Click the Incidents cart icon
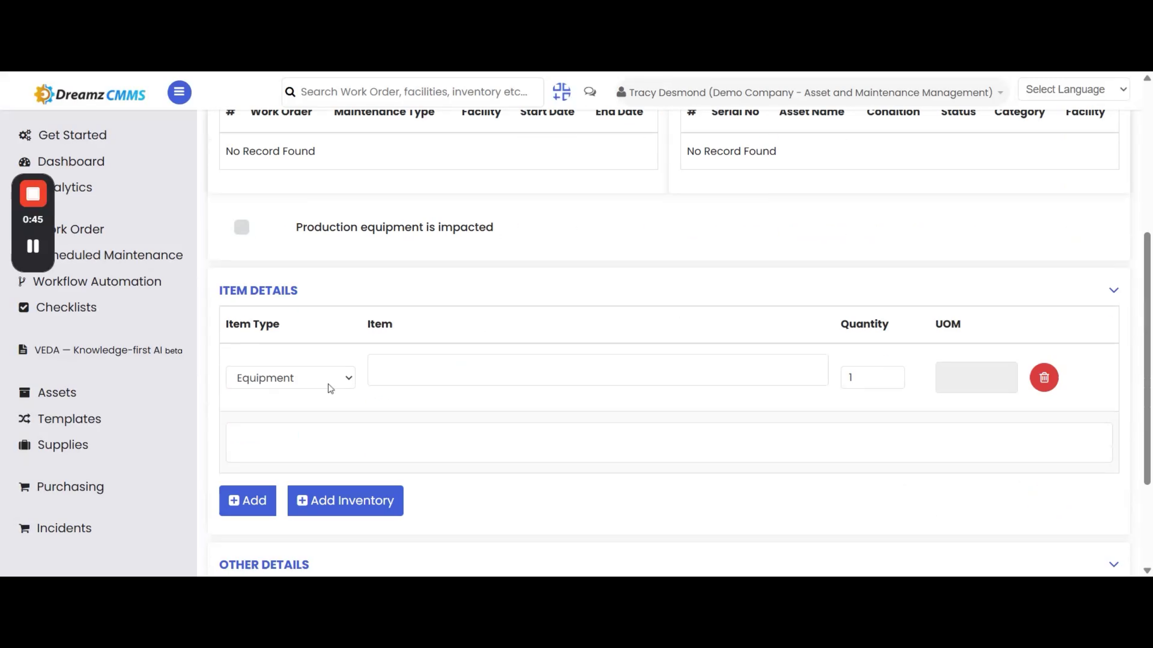 pyautogui.click(x=24, y=528)
